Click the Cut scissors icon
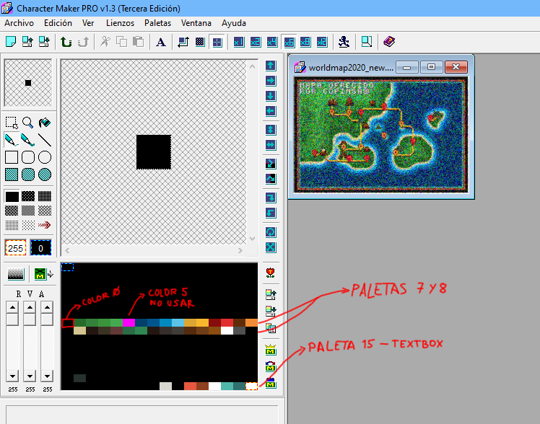 point(105,42)
